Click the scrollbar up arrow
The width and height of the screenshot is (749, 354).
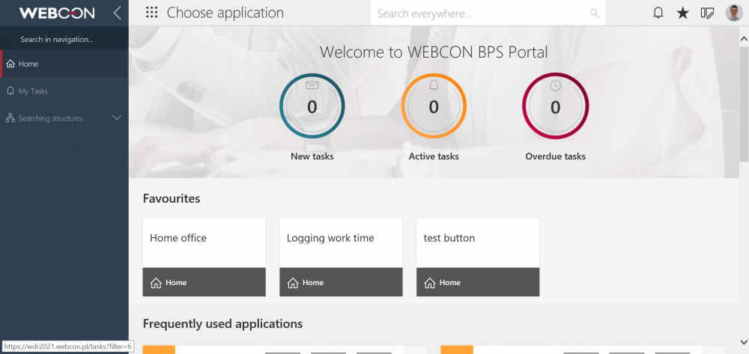744,39
